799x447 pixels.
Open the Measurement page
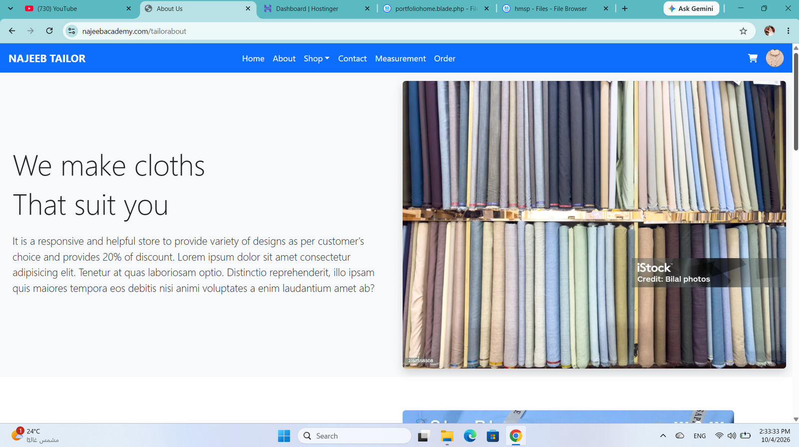[x=400, y=58]
